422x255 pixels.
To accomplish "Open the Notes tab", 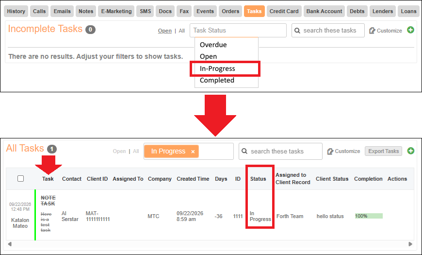I will 86,11.
